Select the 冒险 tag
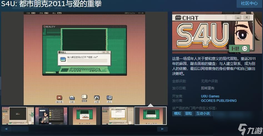 (x=189, y=114)
